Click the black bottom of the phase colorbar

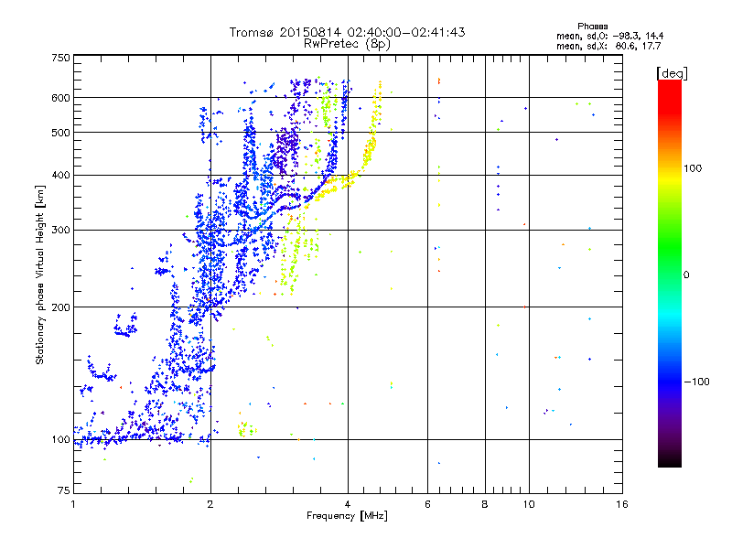(670, 460)
